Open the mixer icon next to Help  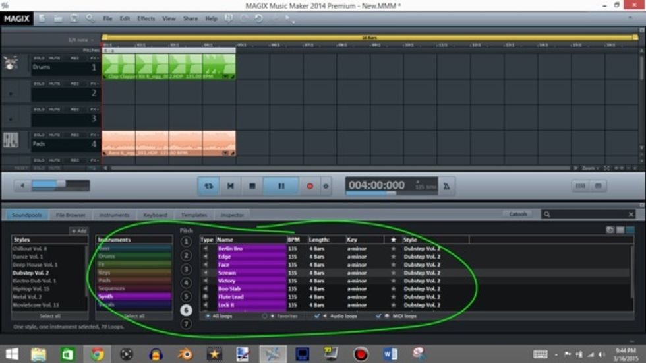tap(229, 18)
